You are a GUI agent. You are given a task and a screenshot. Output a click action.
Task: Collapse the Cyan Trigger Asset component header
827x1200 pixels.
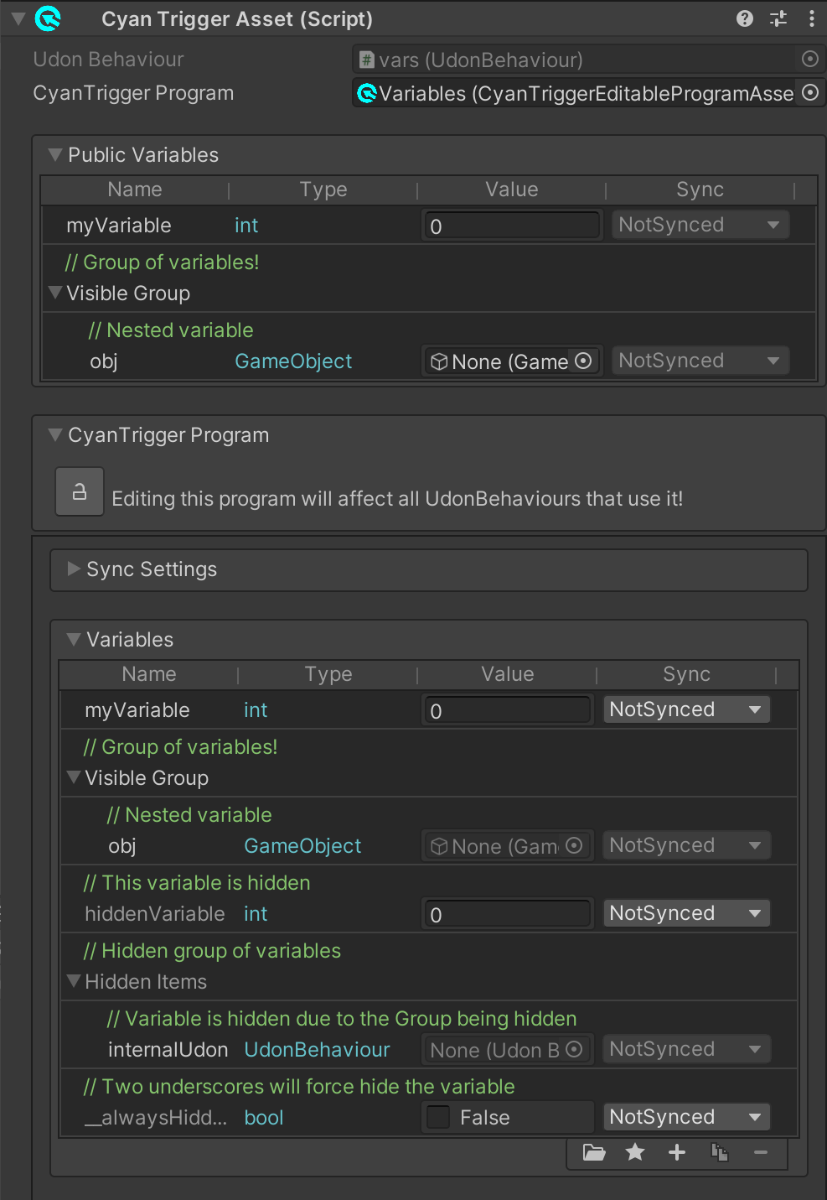click(x=18, y=18)
